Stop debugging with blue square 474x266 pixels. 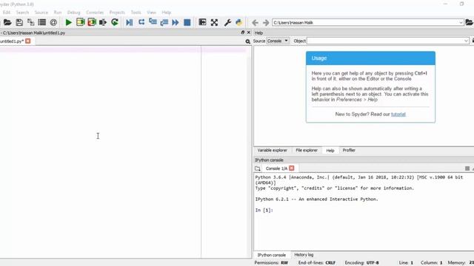[x=187, y=22]
